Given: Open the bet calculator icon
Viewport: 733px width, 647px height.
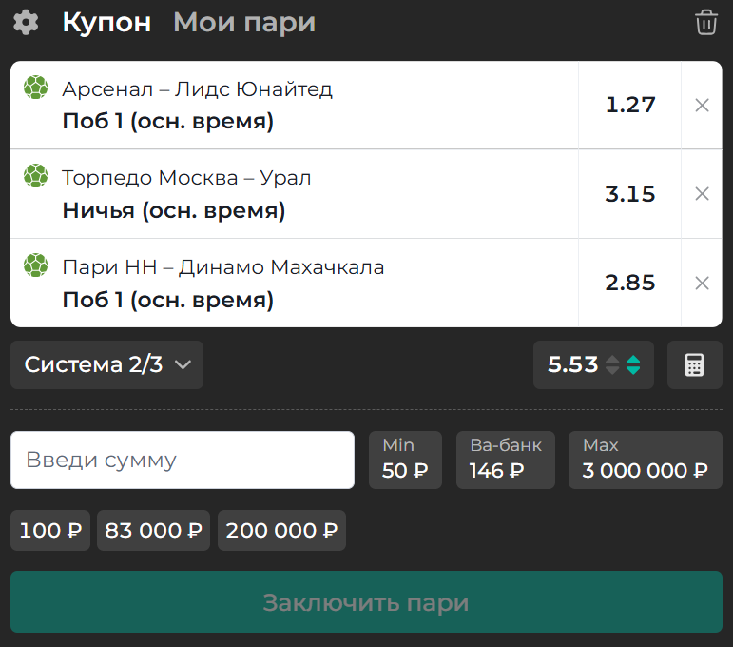Looking at the screenshot, I should coord(694,365).
